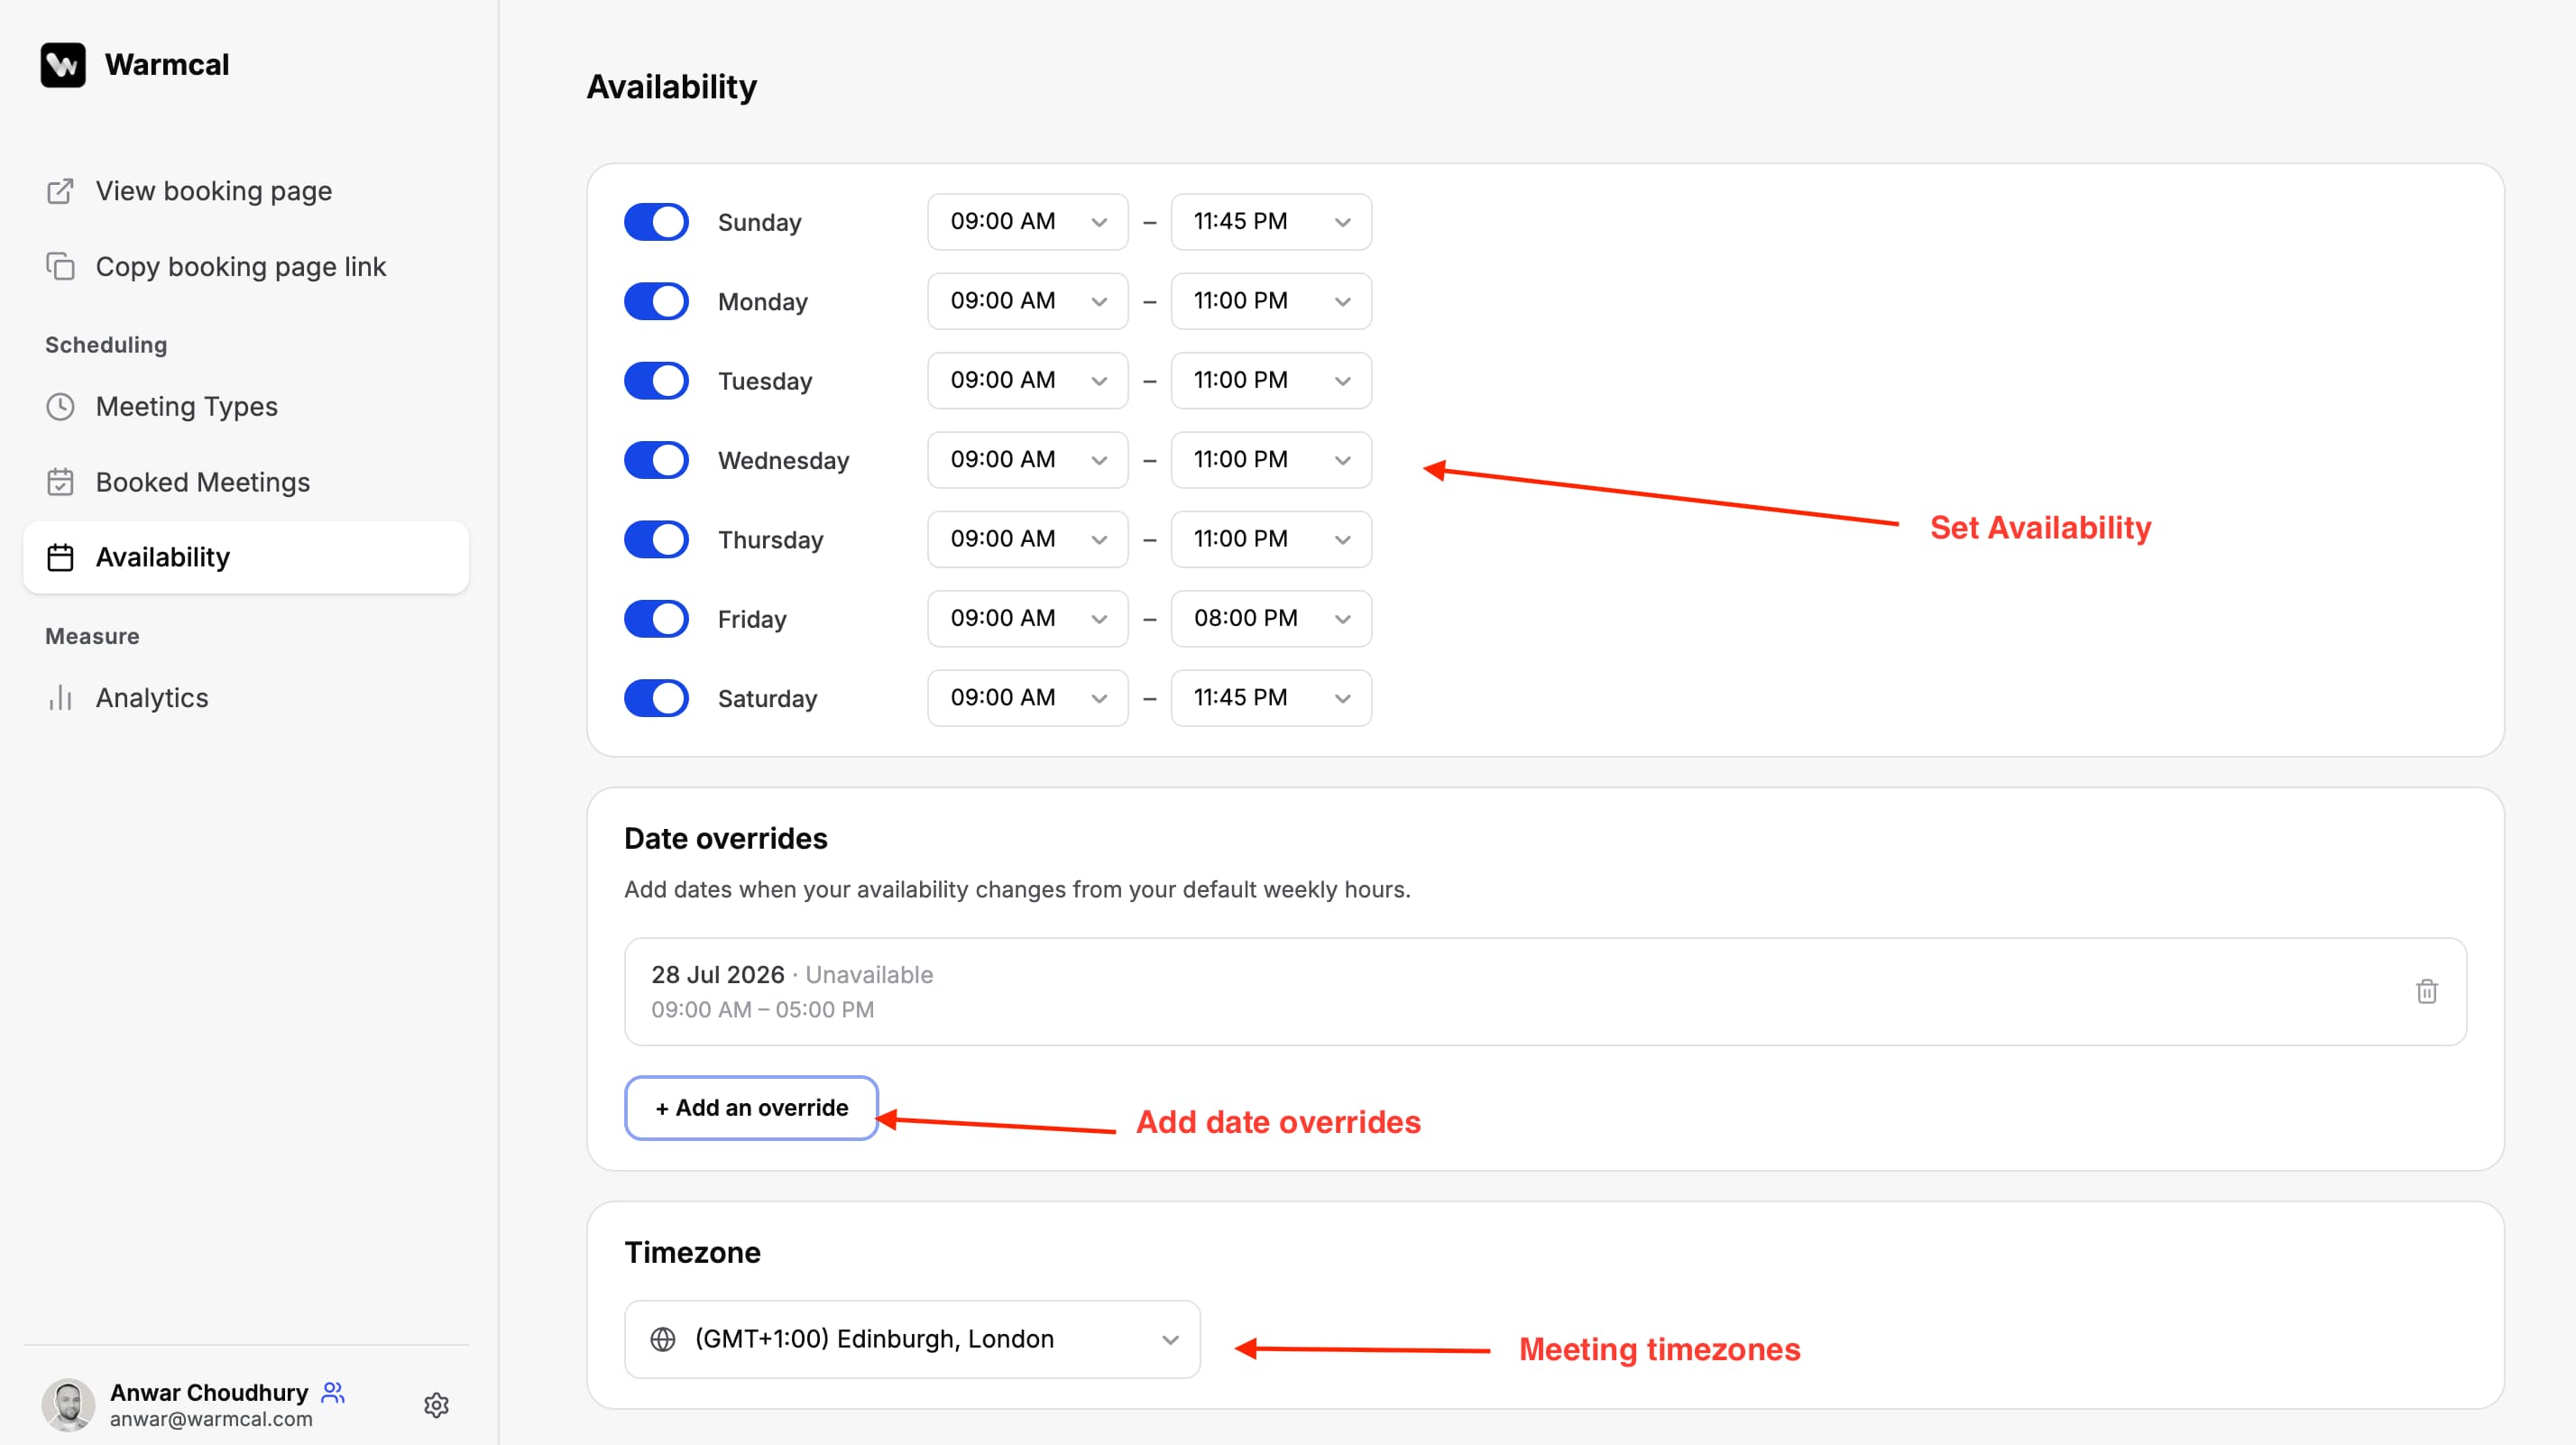2576x1445 pixels.
Task: Open Friday end time 08:00 PM dropdown
Action: tap(1270, 619)
